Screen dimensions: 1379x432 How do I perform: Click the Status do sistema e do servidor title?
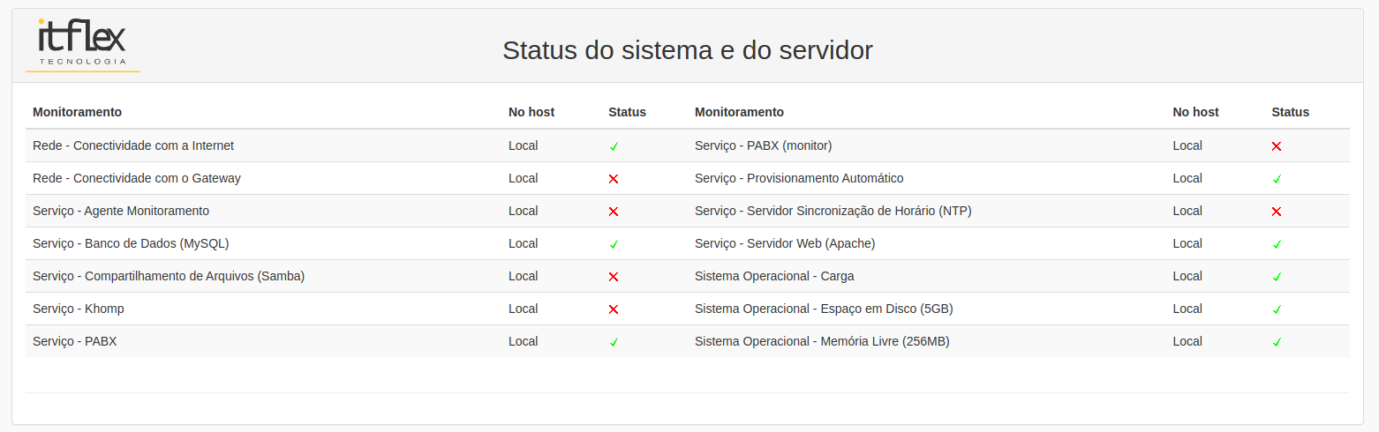[688, 50]
